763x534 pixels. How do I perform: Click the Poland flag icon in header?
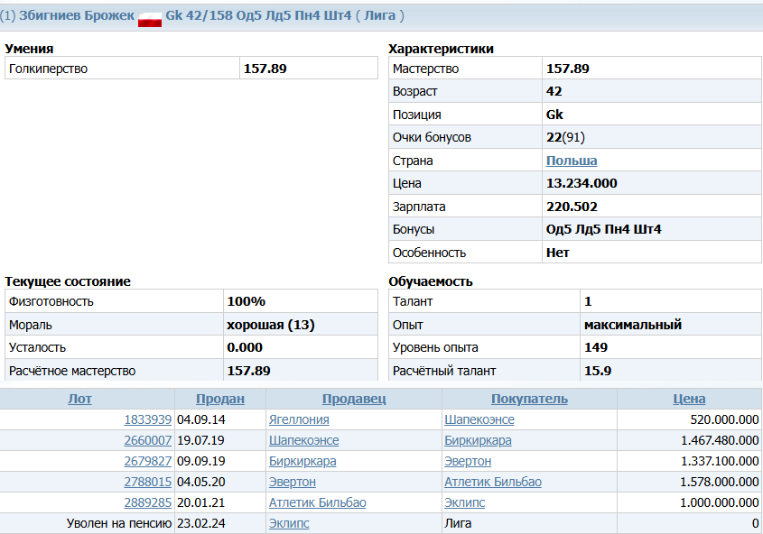tap(150, 17)
